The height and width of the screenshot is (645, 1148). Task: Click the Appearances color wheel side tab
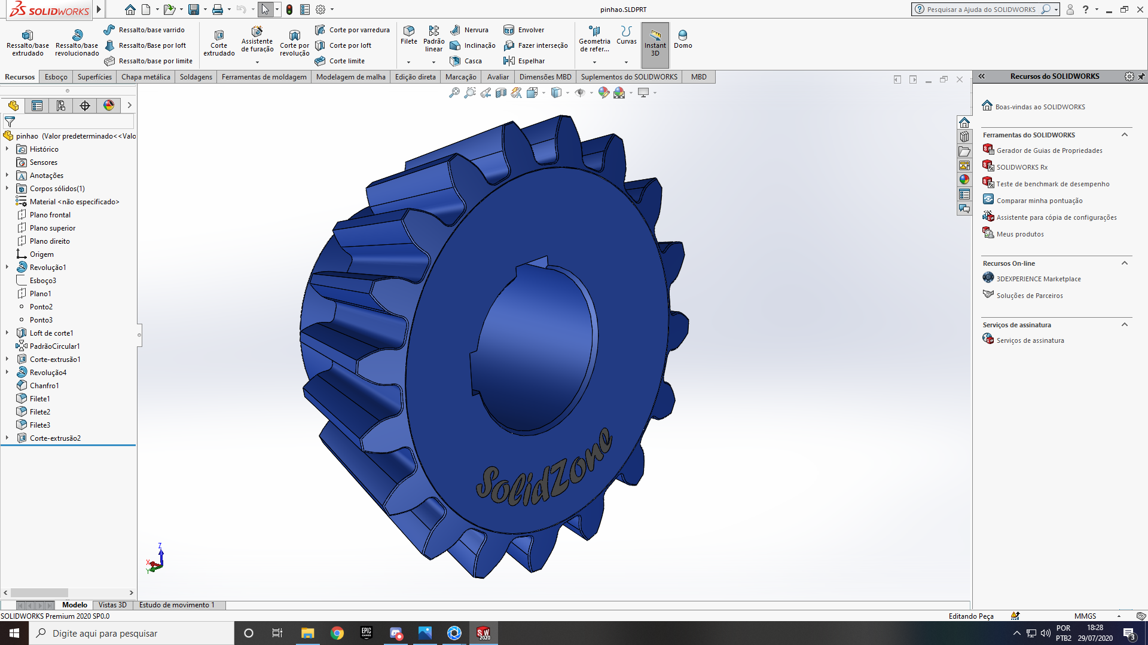[964, 180]
